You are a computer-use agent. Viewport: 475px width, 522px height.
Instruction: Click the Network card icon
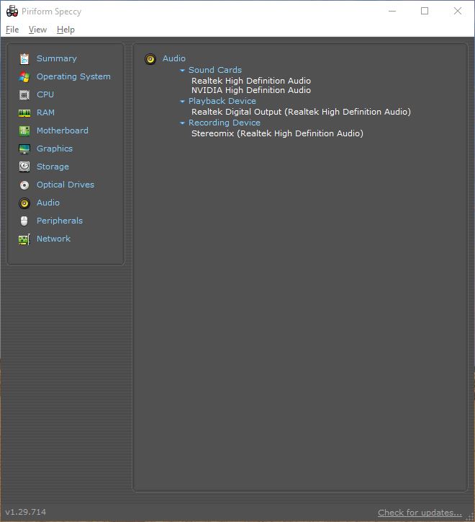[x=24, y=239]
